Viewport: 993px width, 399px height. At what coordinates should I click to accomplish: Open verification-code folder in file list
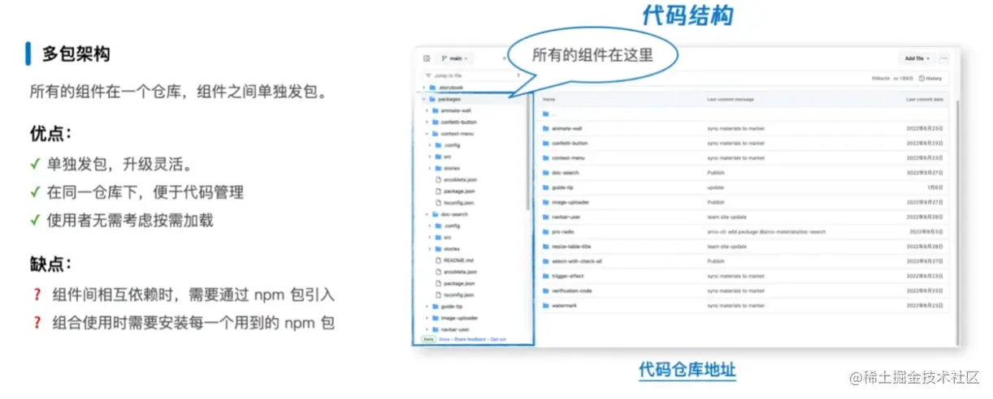570,290
